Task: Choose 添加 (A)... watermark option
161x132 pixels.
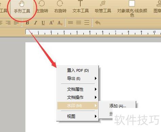Action: (118, 106)
